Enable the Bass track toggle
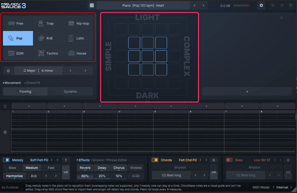 (x=229, y=160)
